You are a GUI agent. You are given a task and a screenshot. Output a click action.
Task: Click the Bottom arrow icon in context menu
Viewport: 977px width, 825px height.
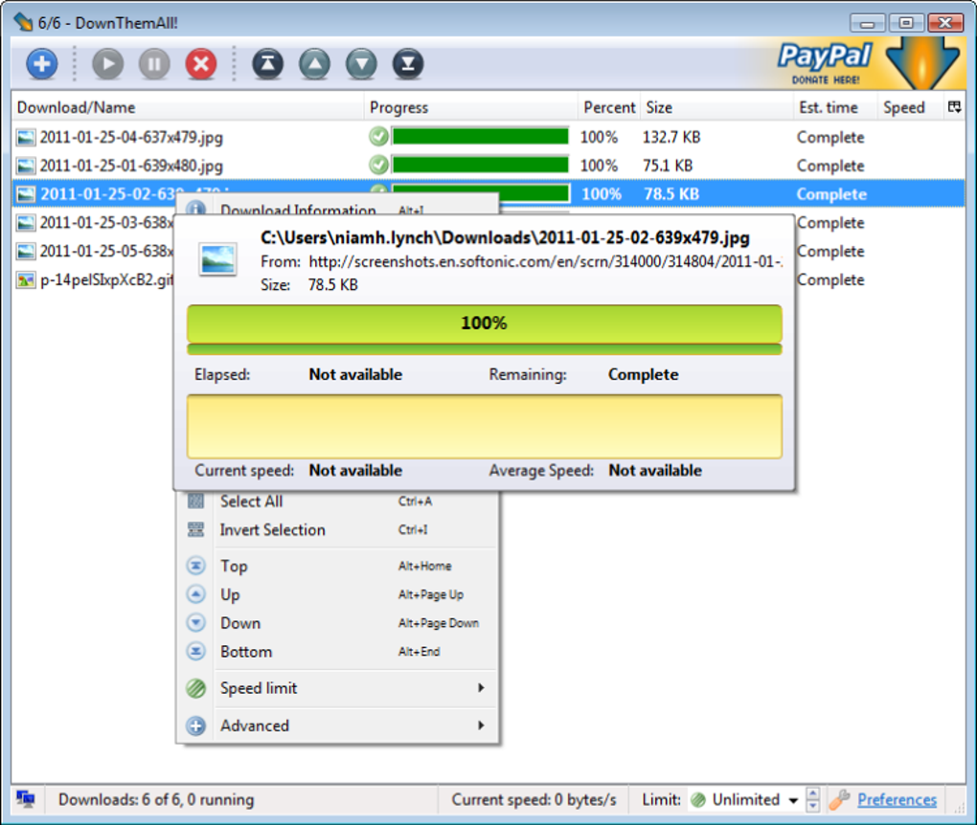(x=195, y=652)
